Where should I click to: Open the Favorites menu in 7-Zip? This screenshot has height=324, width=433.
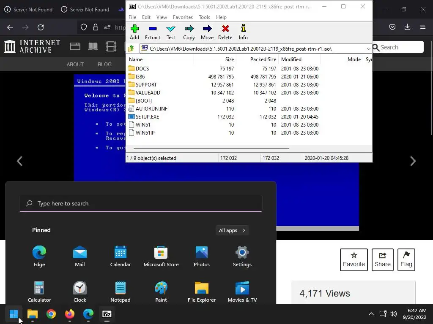[x=183, y=17]
